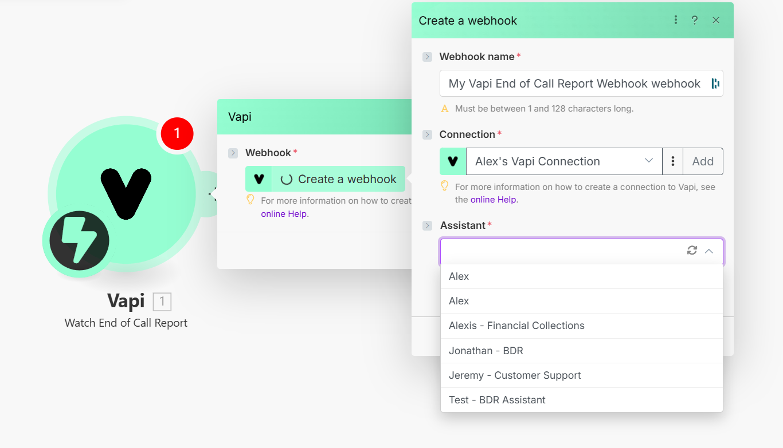Click the refresh icon in Assistant field
The height and width of the screenshot is (448, 783).
(x=692, y=251)
